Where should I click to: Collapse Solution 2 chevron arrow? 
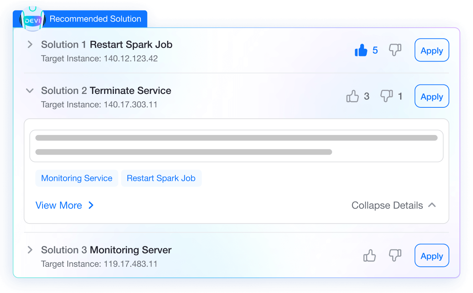click(x=30, y=91)
